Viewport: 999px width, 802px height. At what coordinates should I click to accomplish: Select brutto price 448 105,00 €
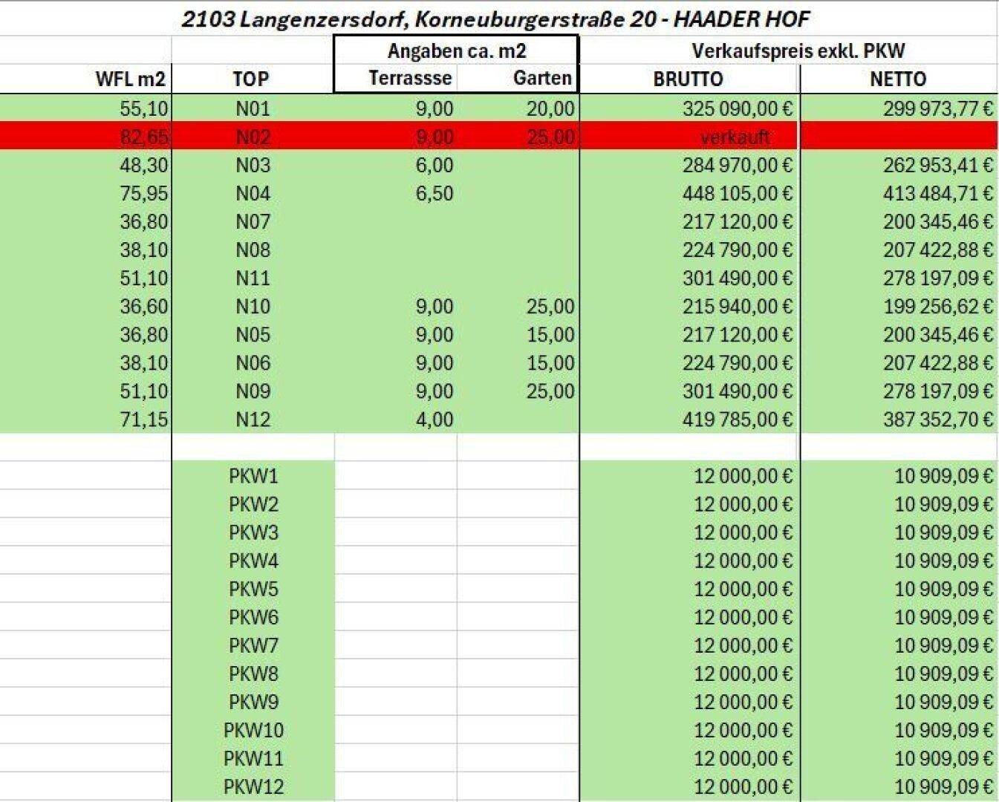point(738,193)
